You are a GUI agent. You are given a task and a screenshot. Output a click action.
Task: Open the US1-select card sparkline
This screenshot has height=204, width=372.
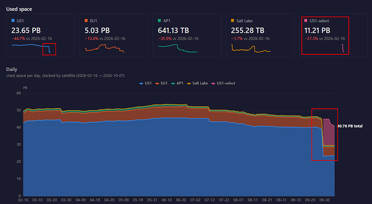click(343, 48)
